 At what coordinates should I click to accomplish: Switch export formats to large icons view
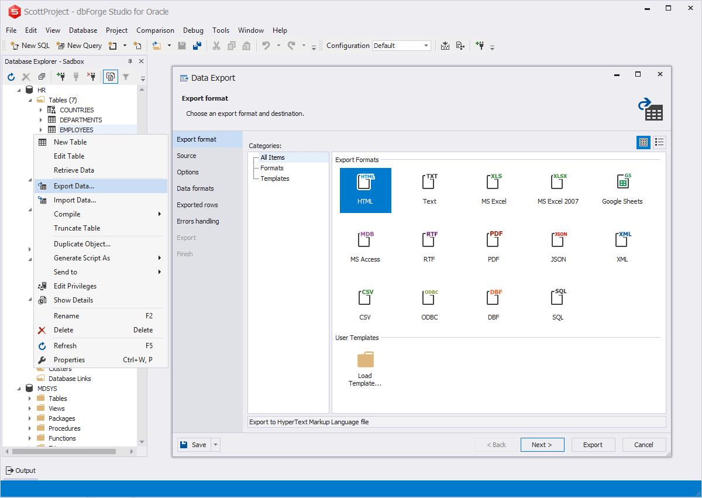[643, 142]
